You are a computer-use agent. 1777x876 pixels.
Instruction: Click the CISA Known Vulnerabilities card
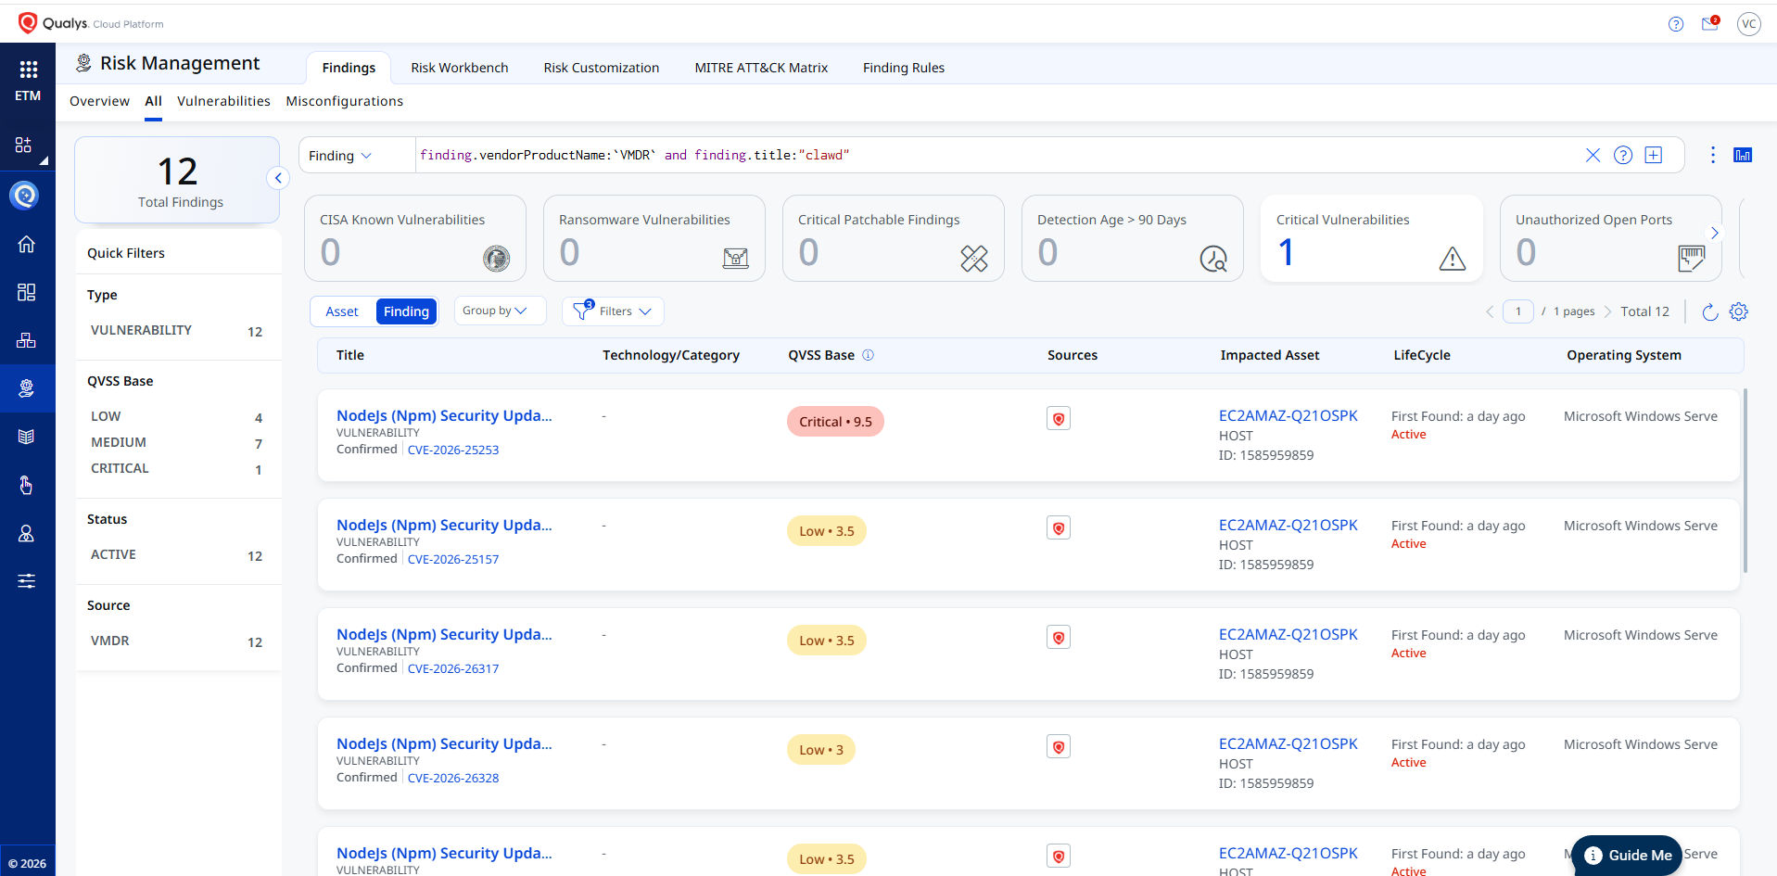coord(415,238)
